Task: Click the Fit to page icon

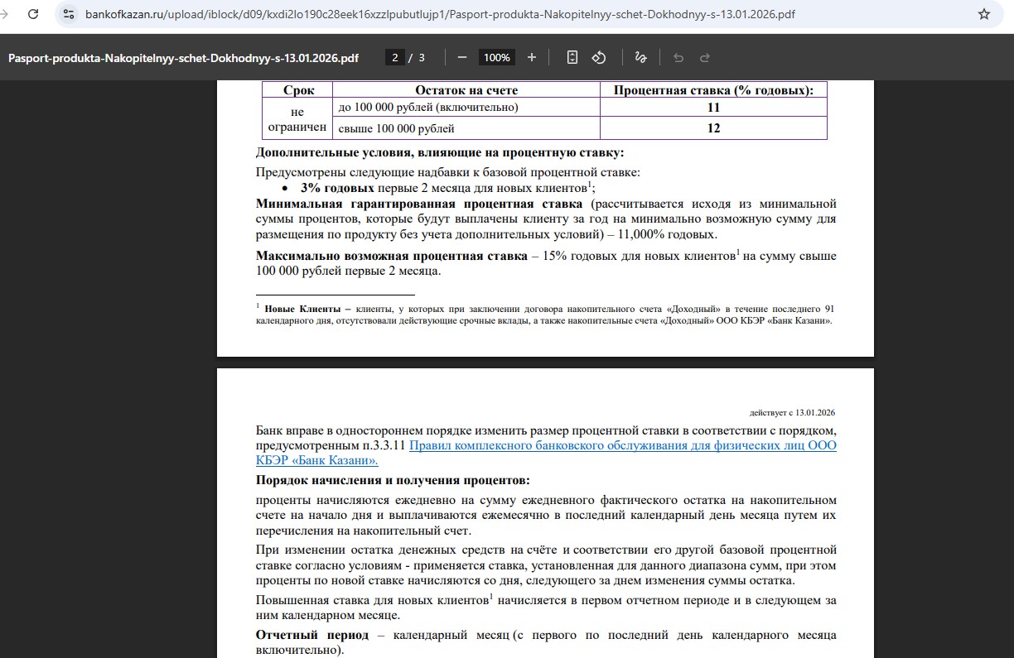Action: click(572, 57)
